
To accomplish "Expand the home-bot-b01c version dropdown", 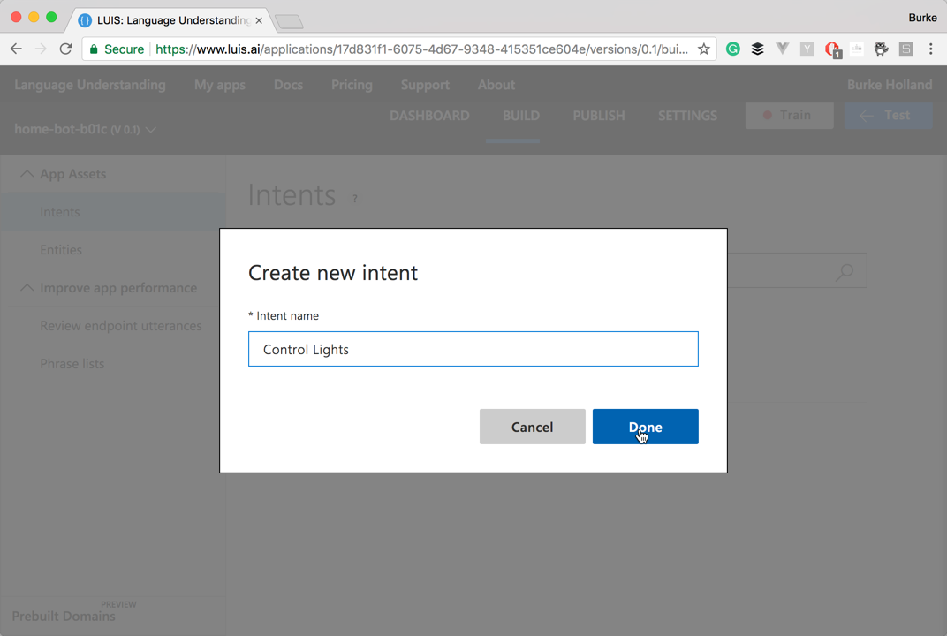I will pos(85,129).
